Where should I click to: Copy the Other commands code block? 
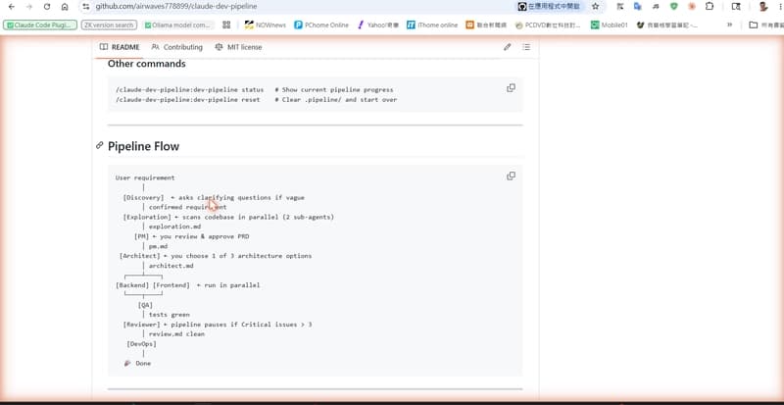click(511, 88)
